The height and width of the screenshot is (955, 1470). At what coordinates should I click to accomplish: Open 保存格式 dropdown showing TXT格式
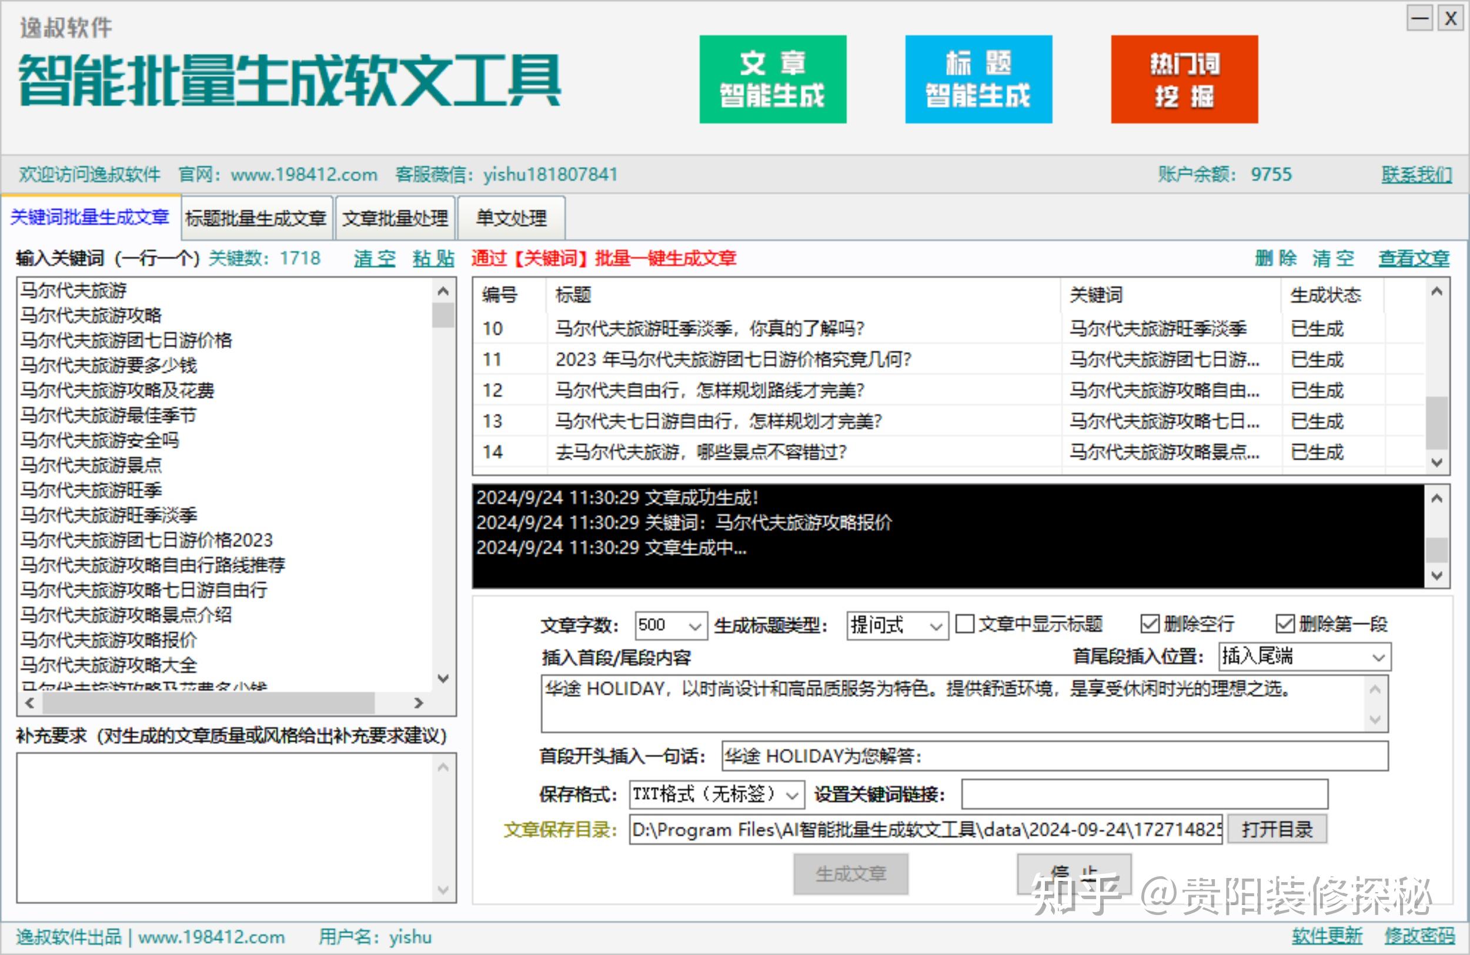[x=716, y=794]
